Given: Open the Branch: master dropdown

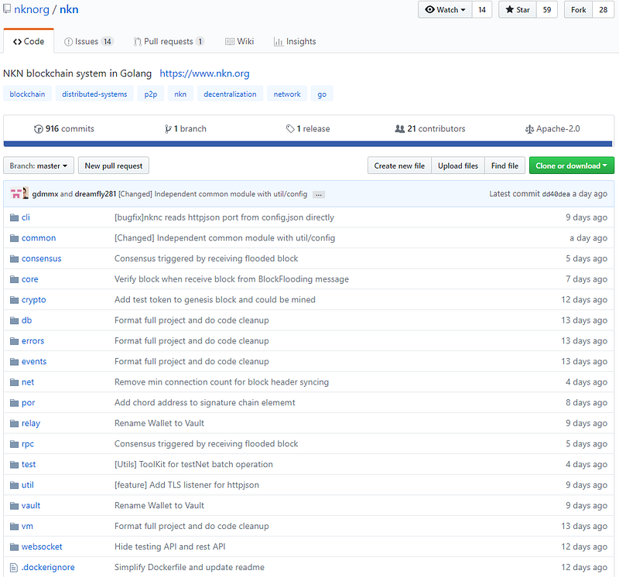Looking at the screenshot, I should coord(38,166).
